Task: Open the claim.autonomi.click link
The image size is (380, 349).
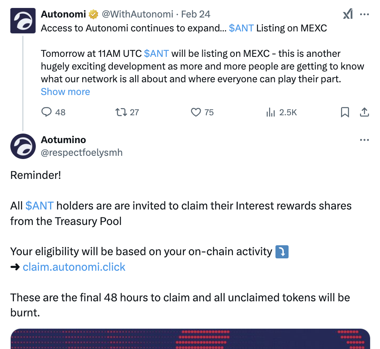Action: tap(74, 267)
